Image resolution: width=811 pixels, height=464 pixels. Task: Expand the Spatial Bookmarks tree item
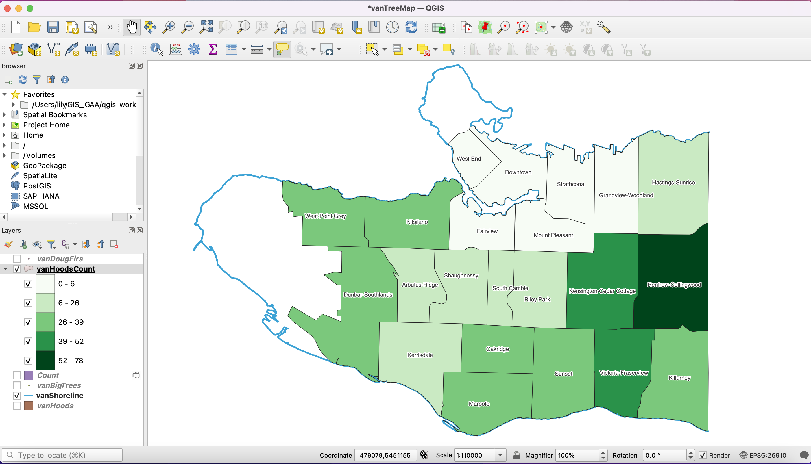click(5, 115)
